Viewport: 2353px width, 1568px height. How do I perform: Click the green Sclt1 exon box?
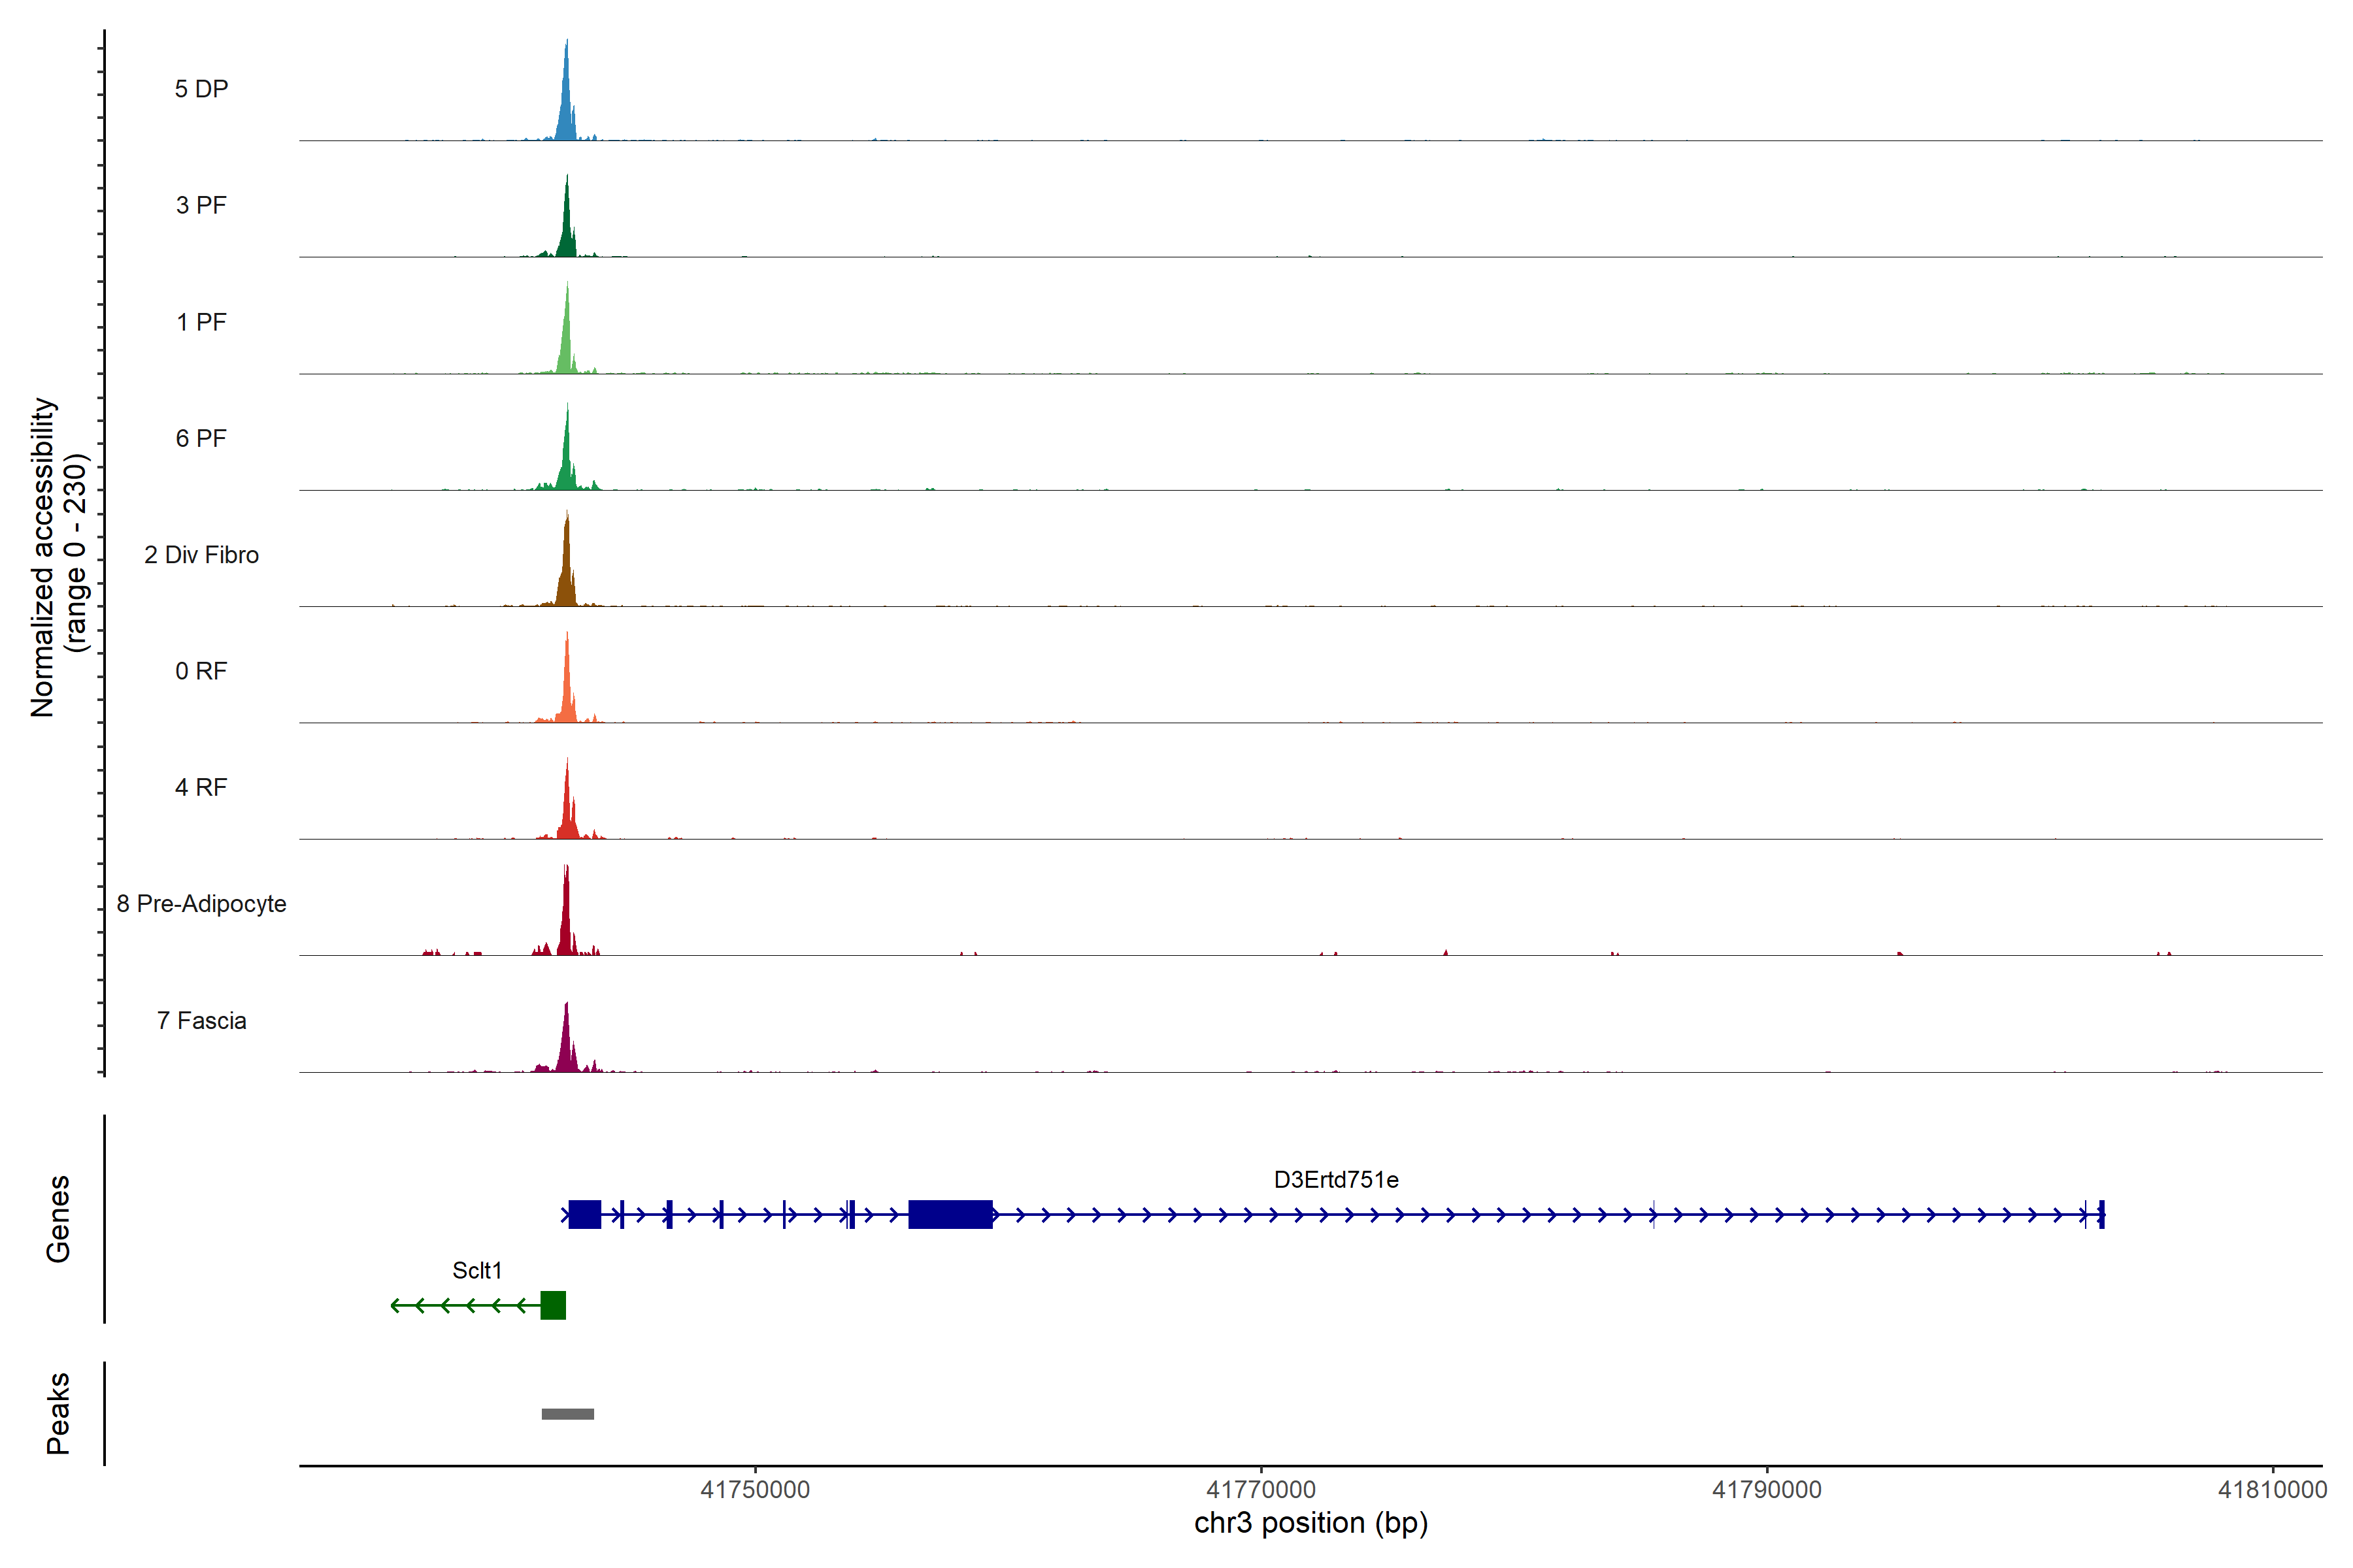coord(553,1305)
